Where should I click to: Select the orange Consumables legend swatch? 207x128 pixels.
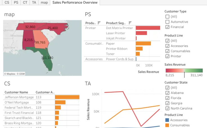click(x=167, y=125)
